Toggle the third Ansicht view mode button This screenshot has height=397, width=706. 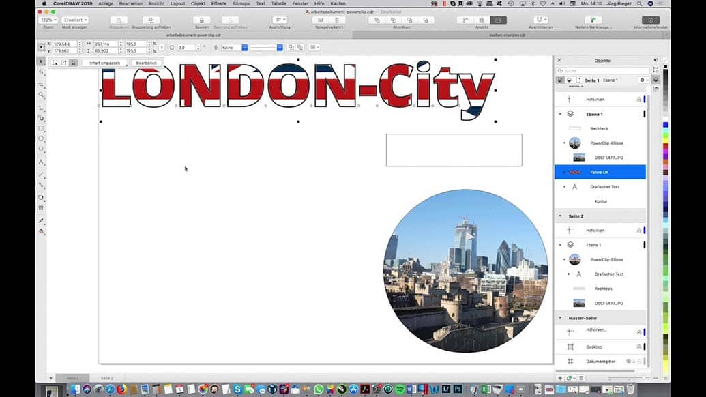pos(497,20)
